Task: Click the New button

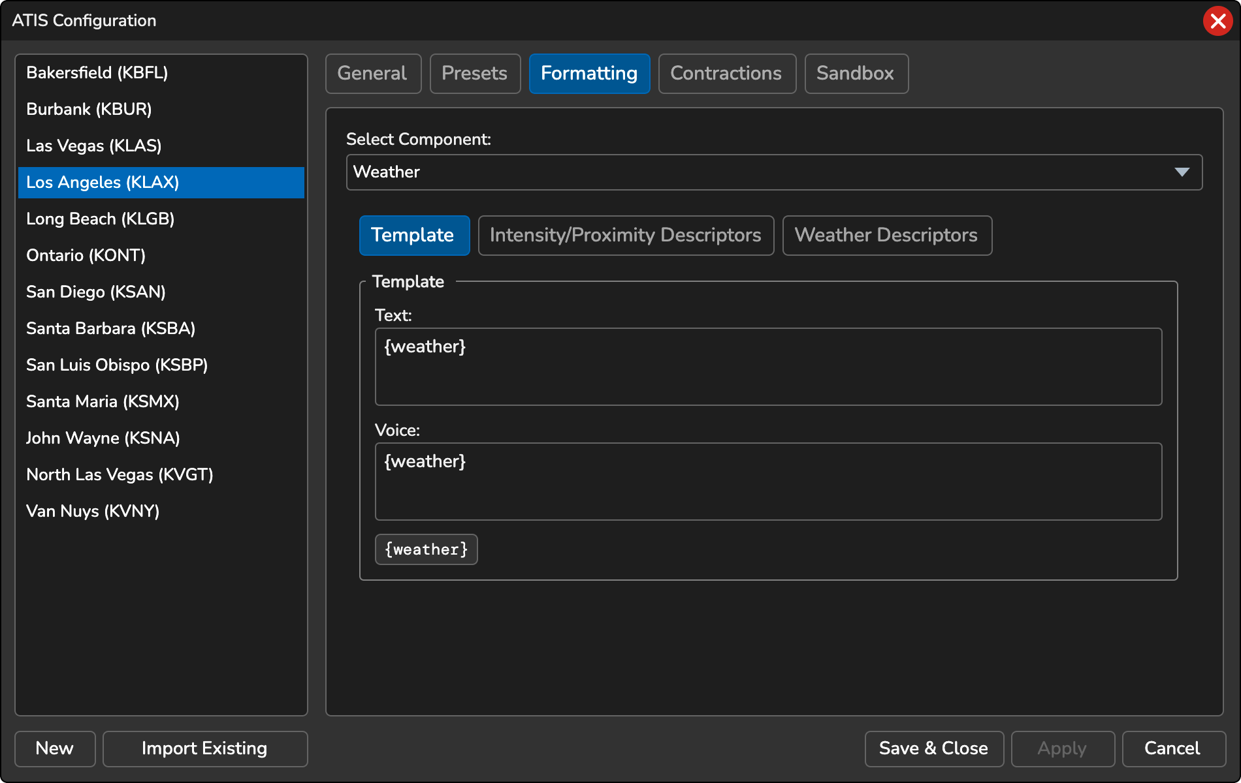Action: [55, 748]
